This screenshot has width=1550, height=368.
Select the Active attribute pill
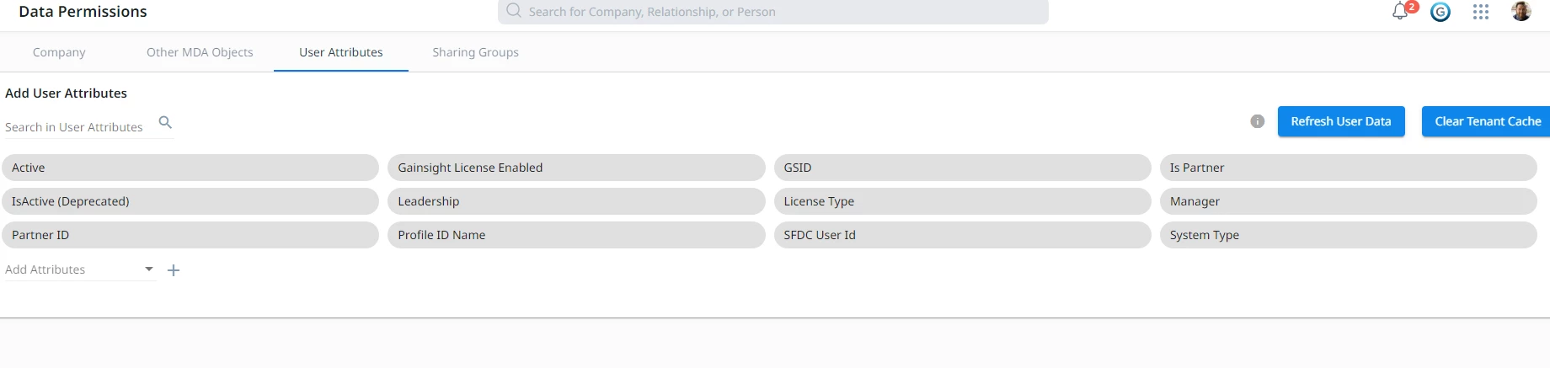point(190,168)
